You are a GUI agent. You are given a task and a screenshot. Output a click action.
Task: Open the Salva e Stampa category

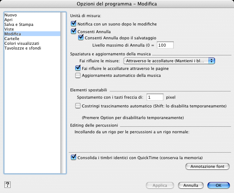[x=19, y=25]
